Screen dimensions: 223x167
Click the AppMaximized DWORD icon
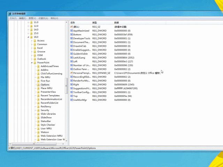click(x=71, y=31)
